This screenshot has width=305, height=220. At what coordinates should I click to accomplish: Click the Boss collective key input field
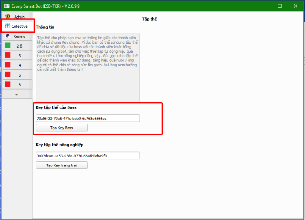click(87, 118)
